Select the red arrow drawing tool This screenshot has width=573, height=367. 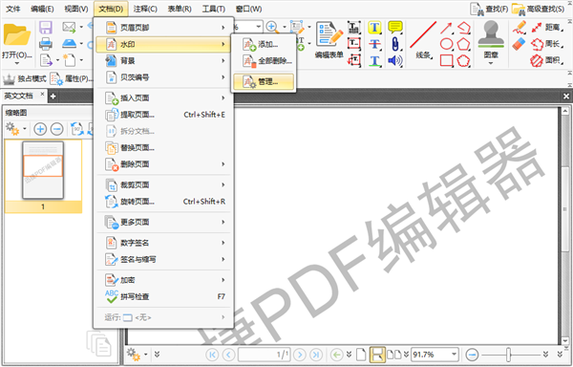click(x=447, y=28)
